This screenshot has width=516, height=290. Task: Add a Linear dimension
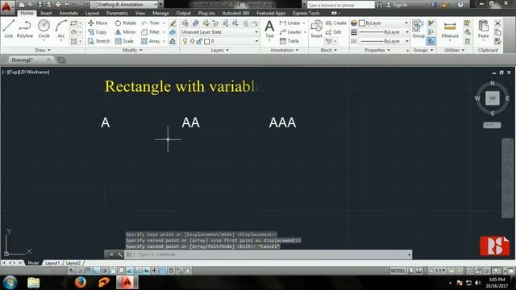click(289, 23)
